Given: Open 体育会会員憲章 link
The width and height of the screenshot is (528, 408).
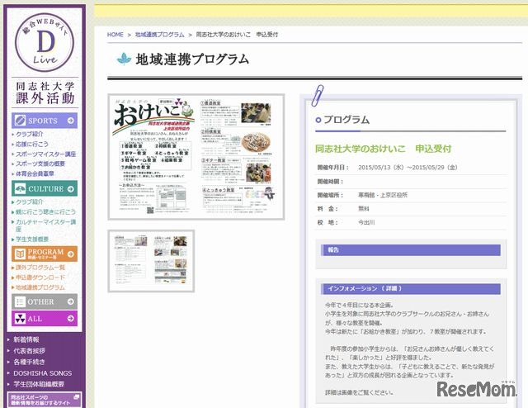Looking at the screenshot, I should tap(35, 173).
